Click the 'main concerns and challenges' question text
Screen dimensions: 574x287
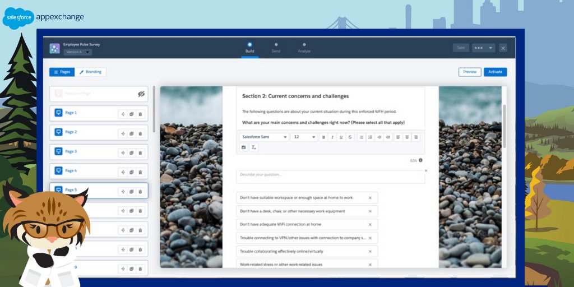pyautogui.click(x=323, y=123)
